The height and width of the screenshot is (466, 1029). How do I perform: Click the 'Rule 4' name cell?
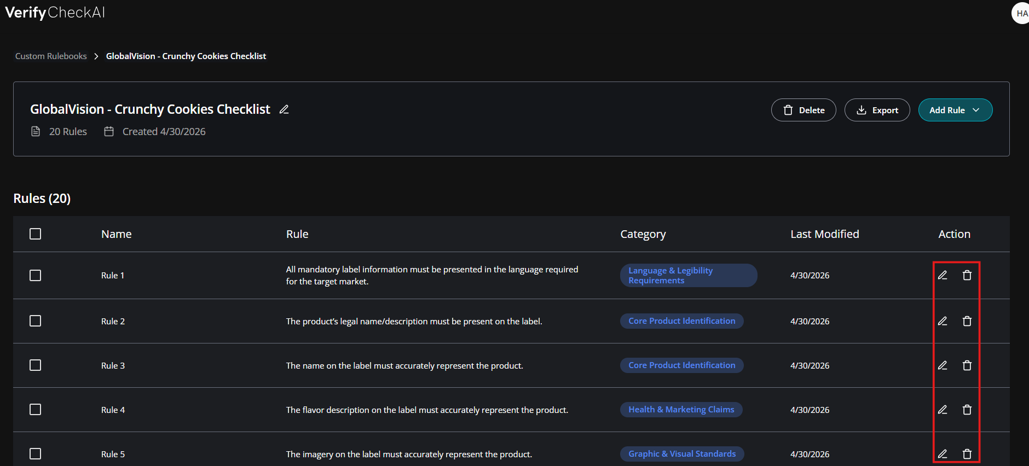click(x=113, y=410)
